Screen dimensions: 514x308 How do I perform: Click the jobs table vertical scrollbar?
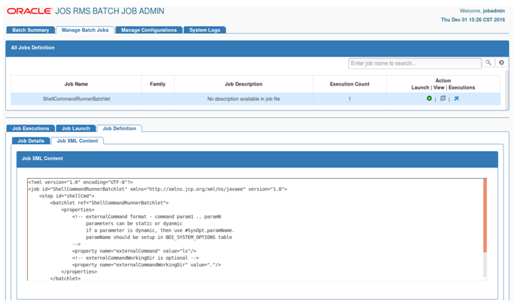pos(506,89)
